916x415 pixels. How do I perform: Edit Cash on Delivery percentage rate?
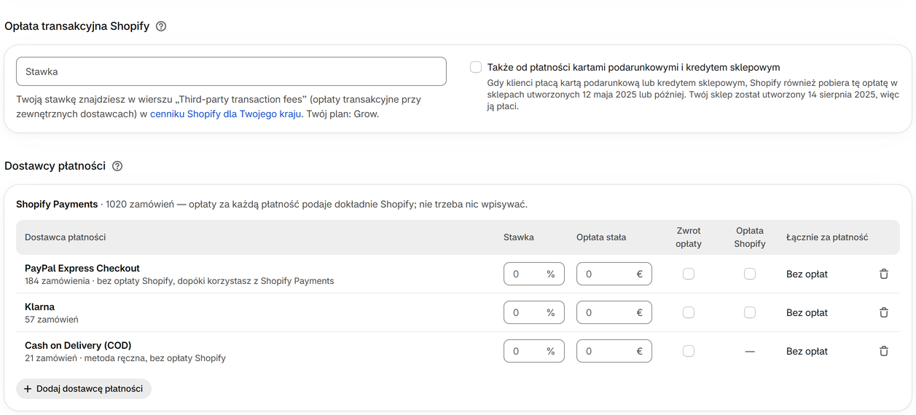(534, 351)
